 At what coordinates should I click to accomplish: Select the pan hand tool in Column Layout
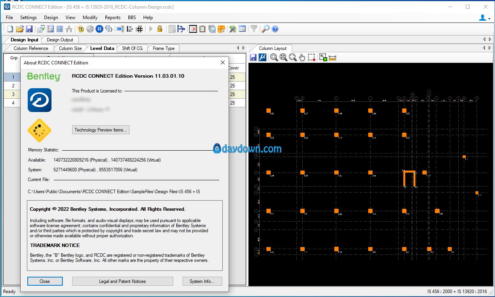[302, 57]
